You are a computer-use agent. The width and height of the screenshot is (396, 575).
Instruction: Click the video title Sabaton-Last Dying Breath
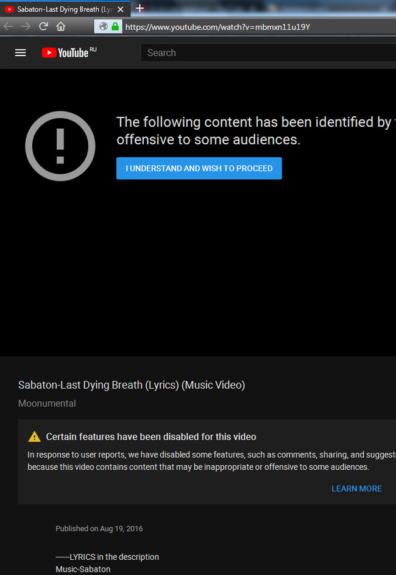point(132,385)
